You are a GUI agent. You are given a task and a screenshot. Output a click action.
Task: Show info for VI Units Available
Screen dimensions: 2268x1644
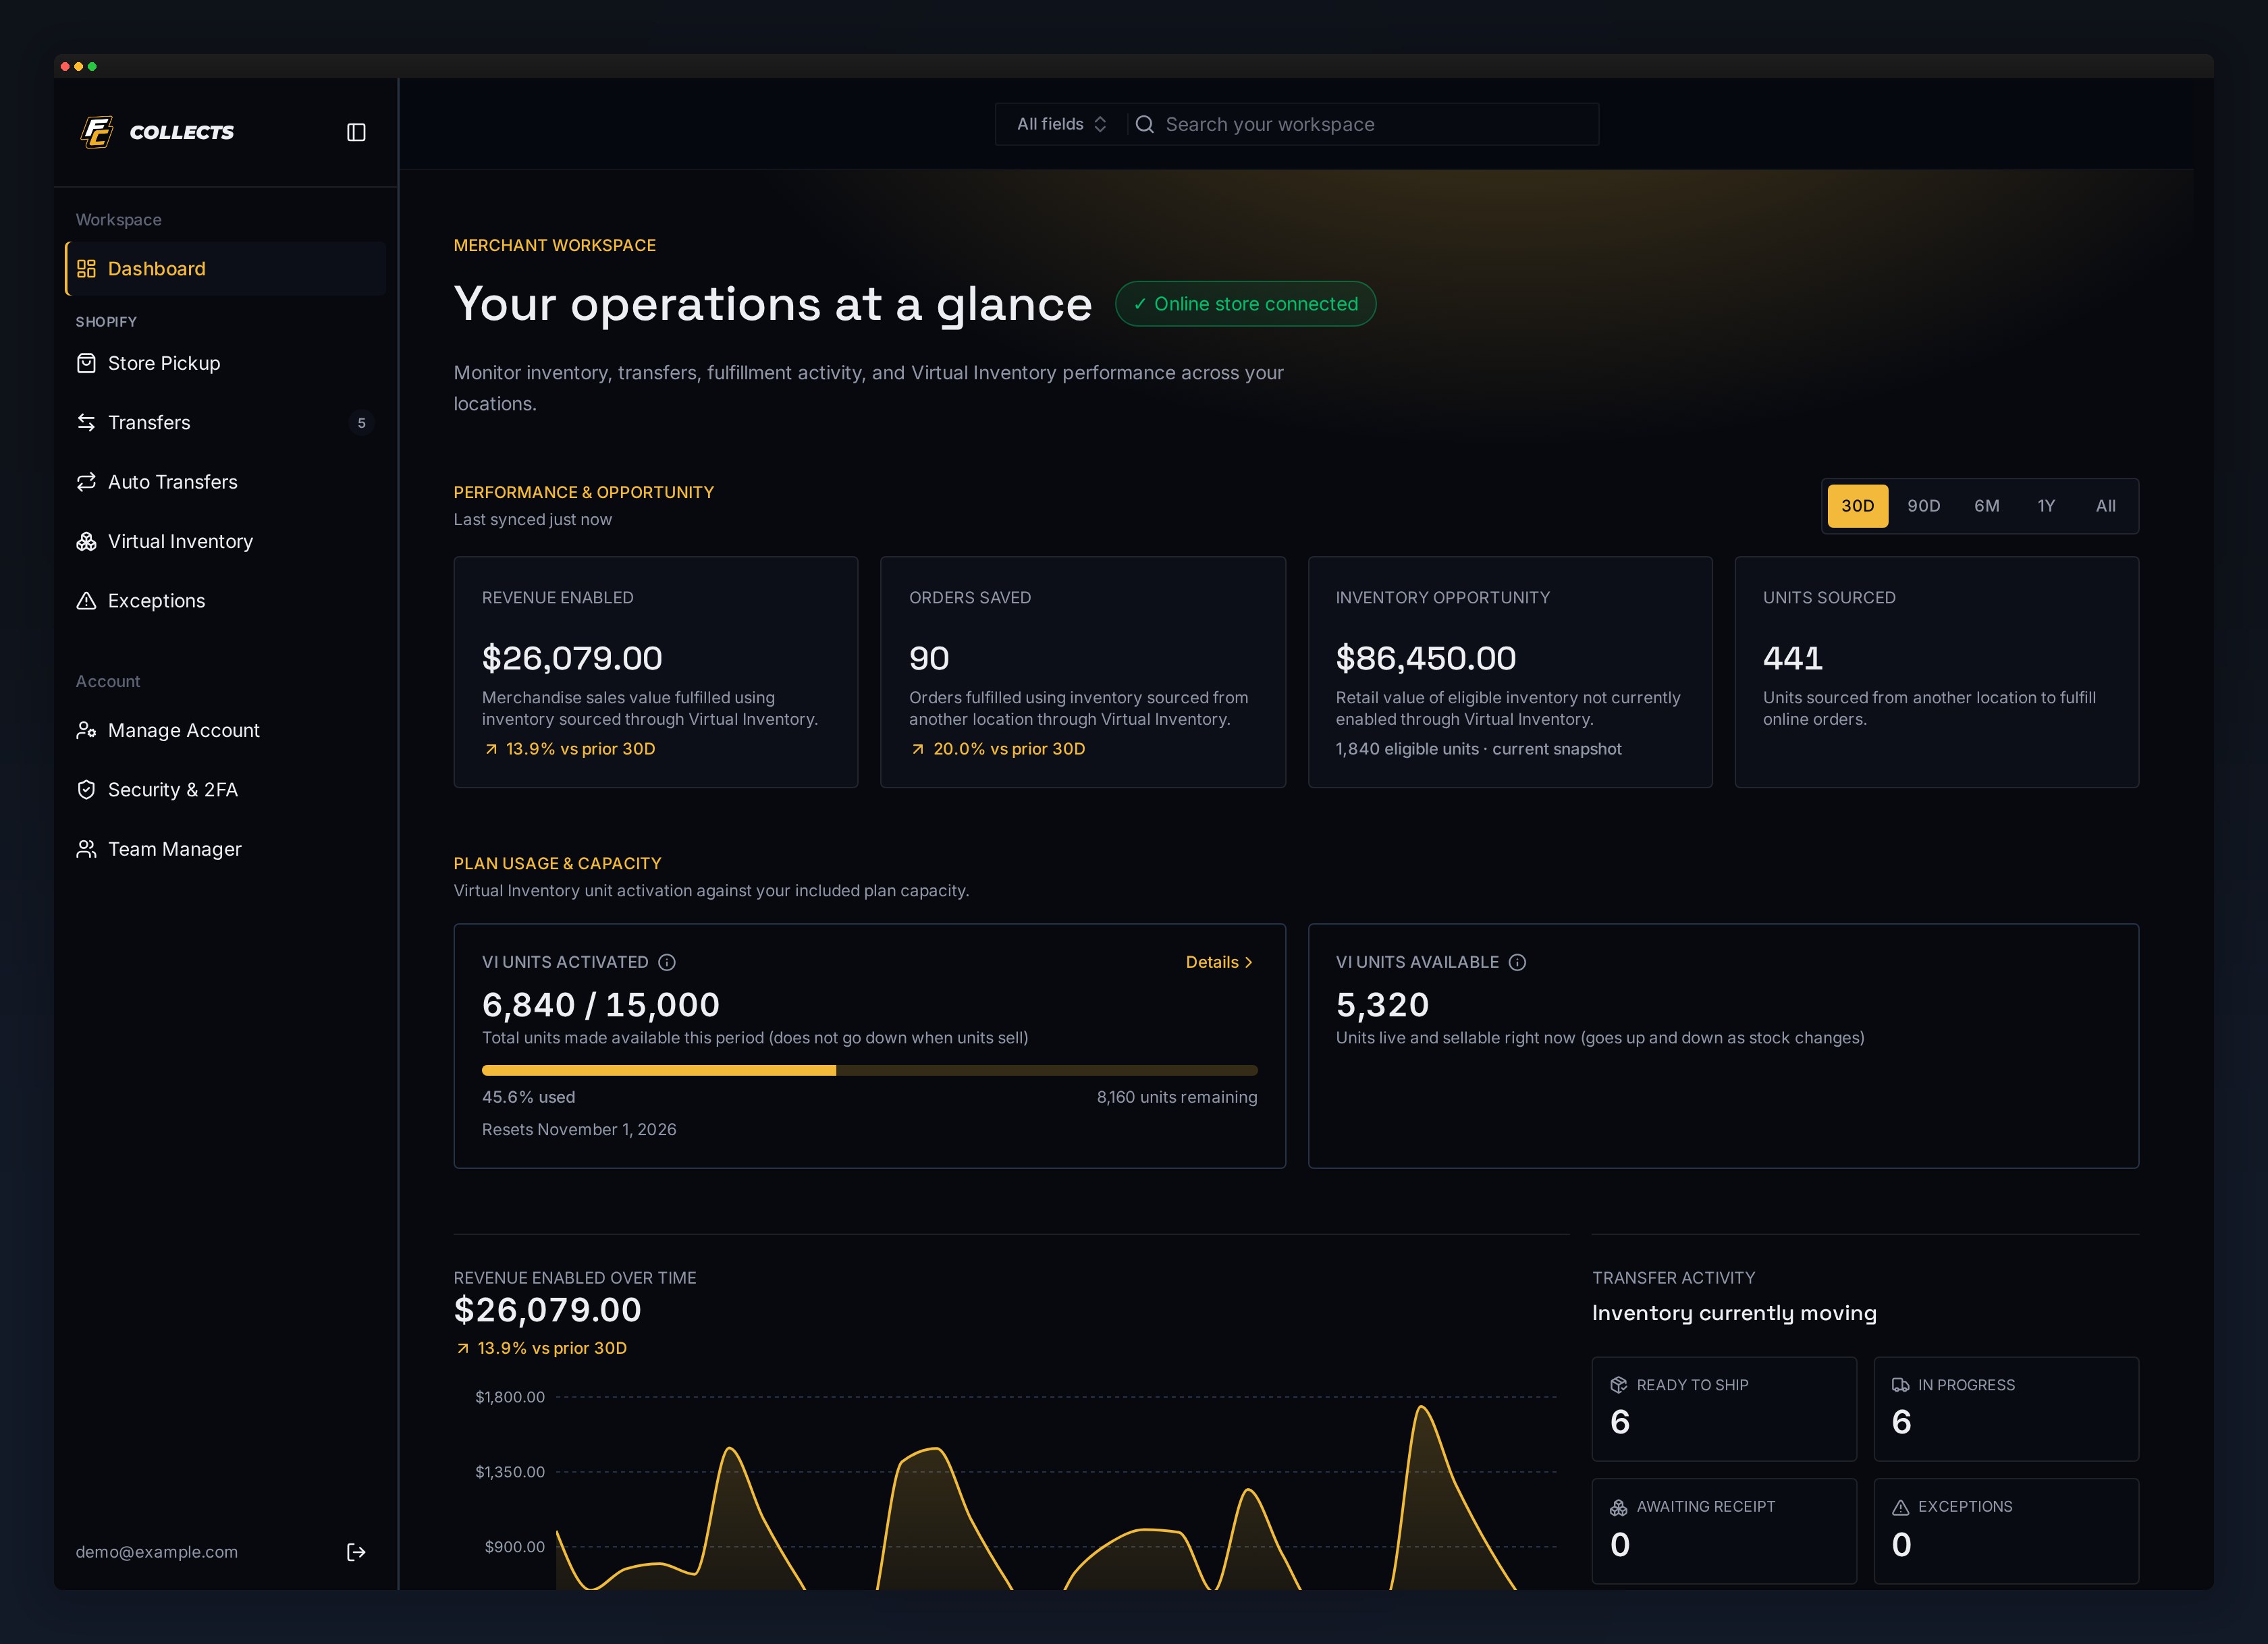1517,962
